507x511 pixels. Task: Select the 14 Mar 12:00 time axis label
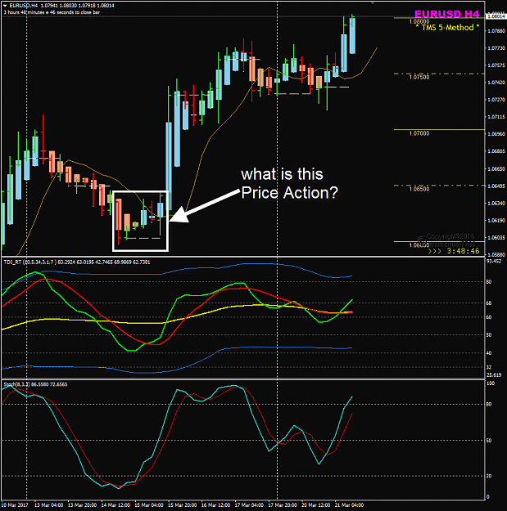115,505
